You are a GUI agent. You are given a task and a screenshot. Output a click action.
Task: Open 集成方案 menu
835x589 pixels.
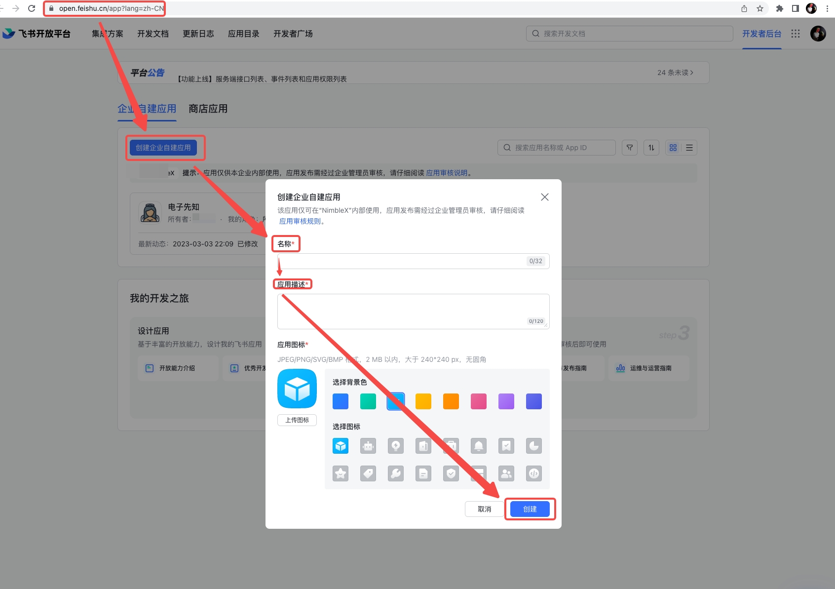tap(108, 34)
